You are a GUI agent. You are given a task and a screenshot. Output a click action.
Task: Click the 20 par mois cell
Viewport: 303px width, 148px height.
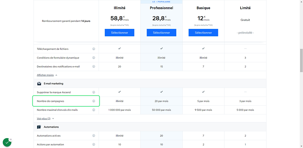(x=161, y=101)
